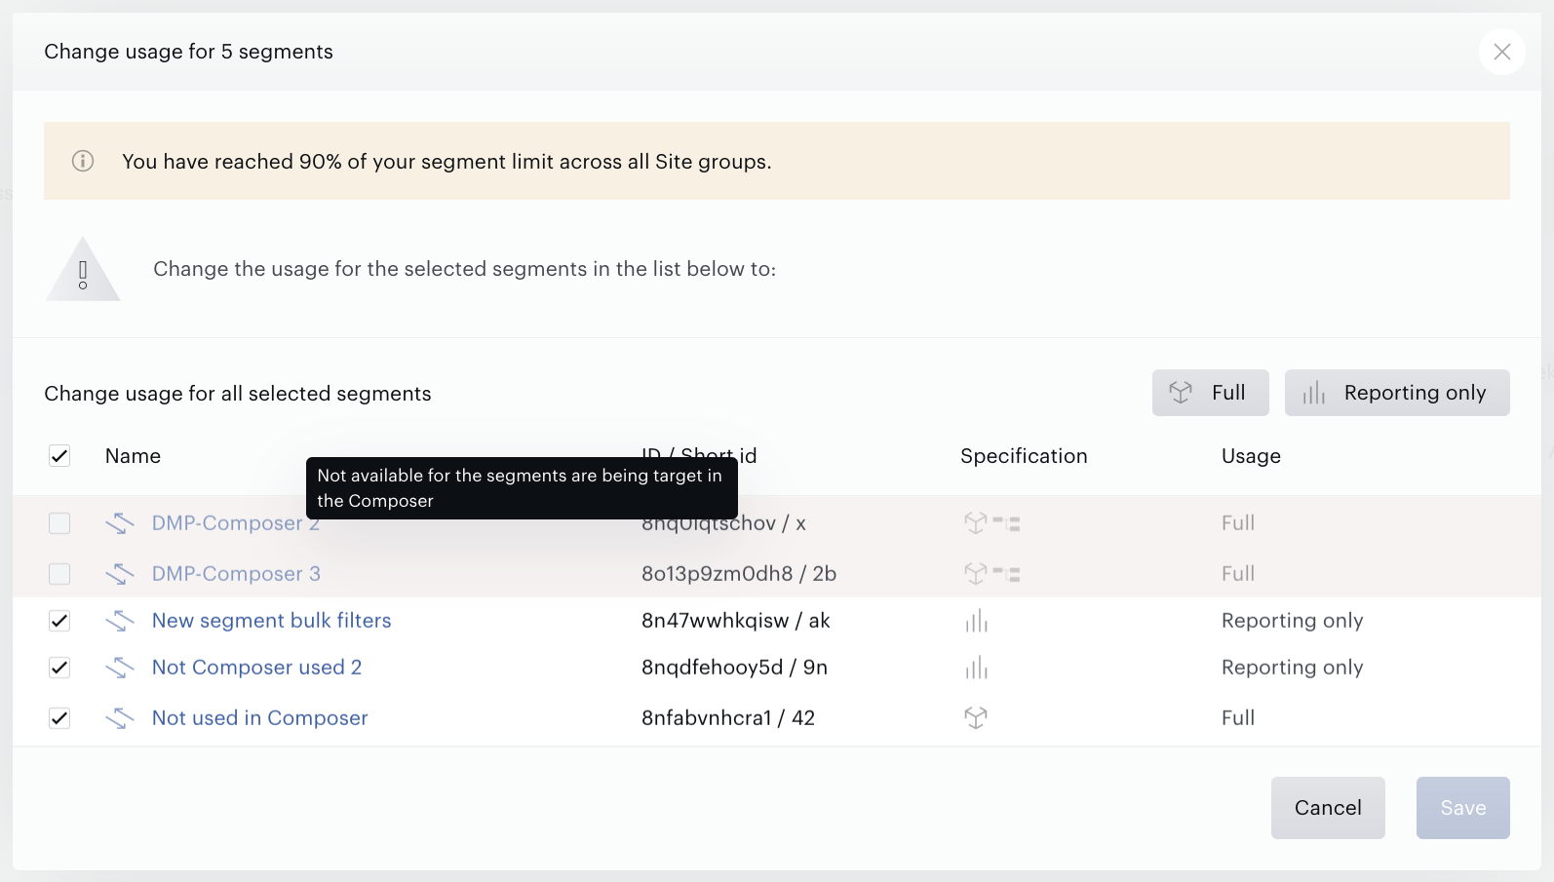Close the Change usage dialog
The image size is (1554, 882).
1501,52
